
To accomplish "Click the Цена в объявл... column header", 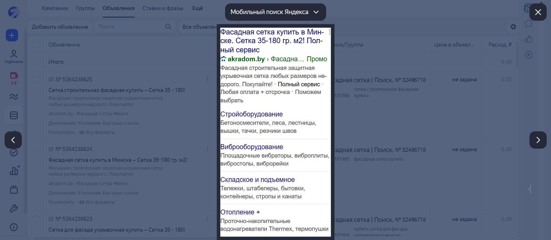I will 454,45.
